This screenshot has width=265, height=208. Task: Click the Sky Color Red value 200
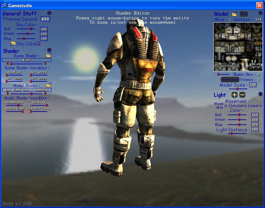44,29
